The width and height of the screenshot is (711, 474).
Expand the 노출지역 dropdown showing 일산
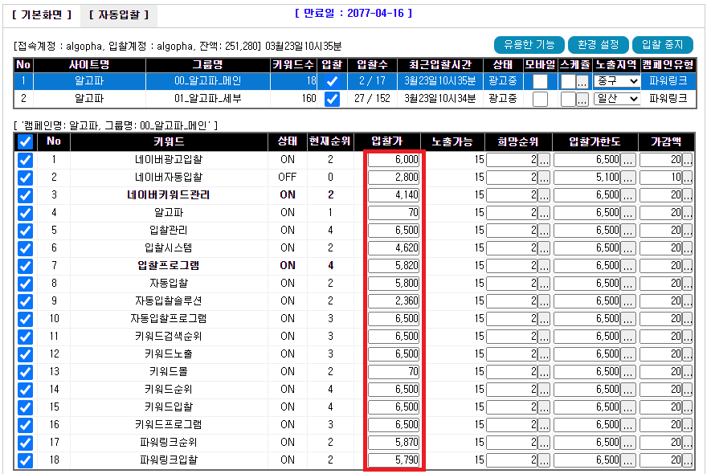617,99
